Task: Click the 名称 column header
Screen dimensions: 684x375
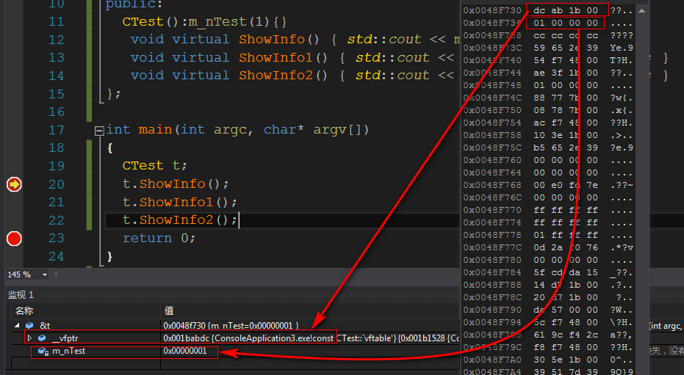Action: (x=25, y=311)
